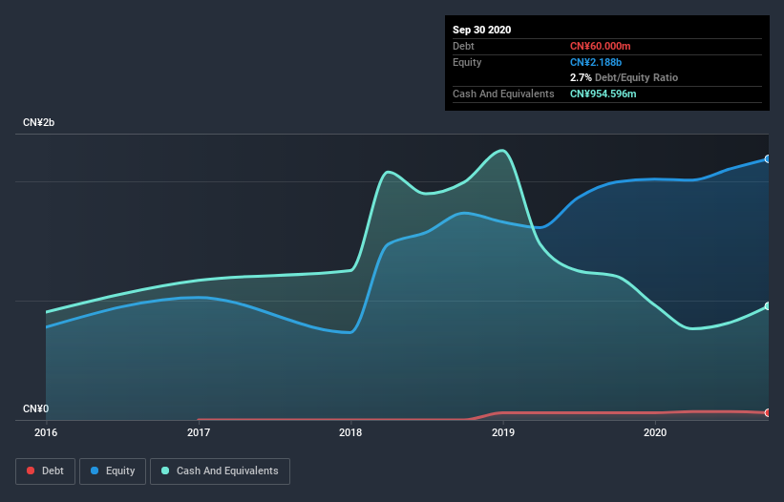Image resolution: width=784 pixels, height=502 pixels.
Task: Toggle Cash And Equivalents legend button
Action: pyautogui.click(x=220, y=471)
